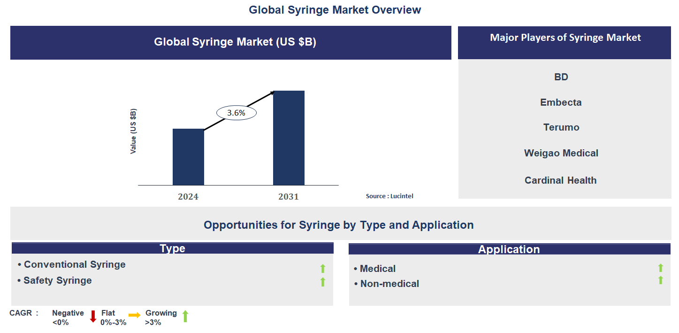The width and height of the screenshot is (679, 333).
Task: Click the green Growing arrow in the legend
Action: pyautogui.click(x=185, y=316)
